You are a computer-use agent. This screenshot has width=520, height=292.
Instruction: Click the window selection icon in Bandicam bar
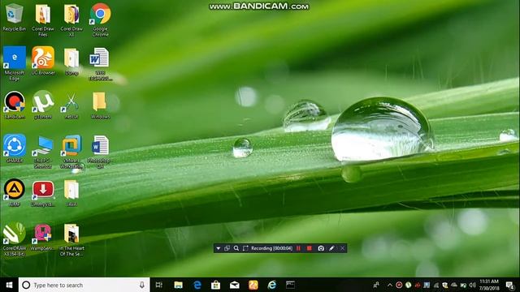click(x=227, y=248)
